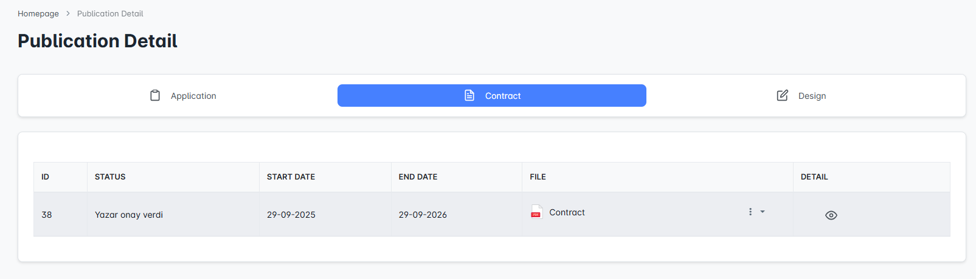
Task: Click the PDF file icon beside Contract
Action: [x=536, y=212]
